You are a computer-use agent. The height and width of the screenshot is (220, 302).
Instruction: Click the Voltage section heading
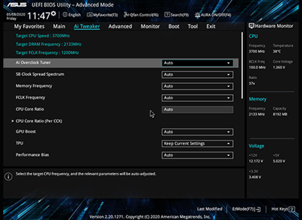256,146
